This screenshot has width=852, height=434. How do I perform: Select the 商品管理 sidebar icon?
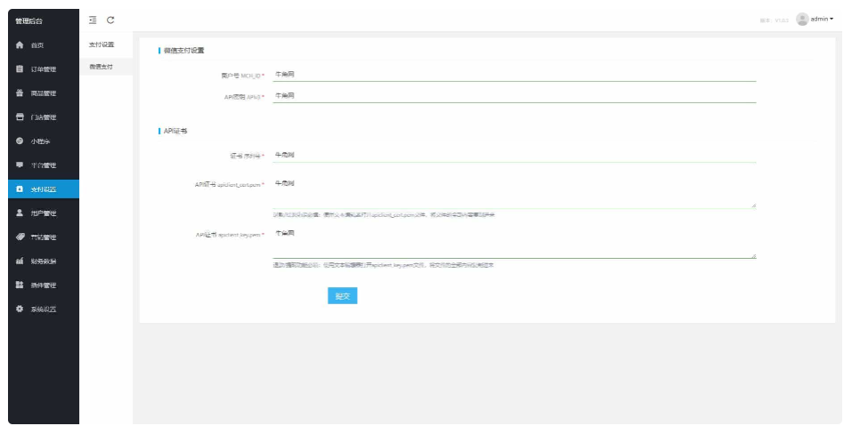(x=20, y=93)
